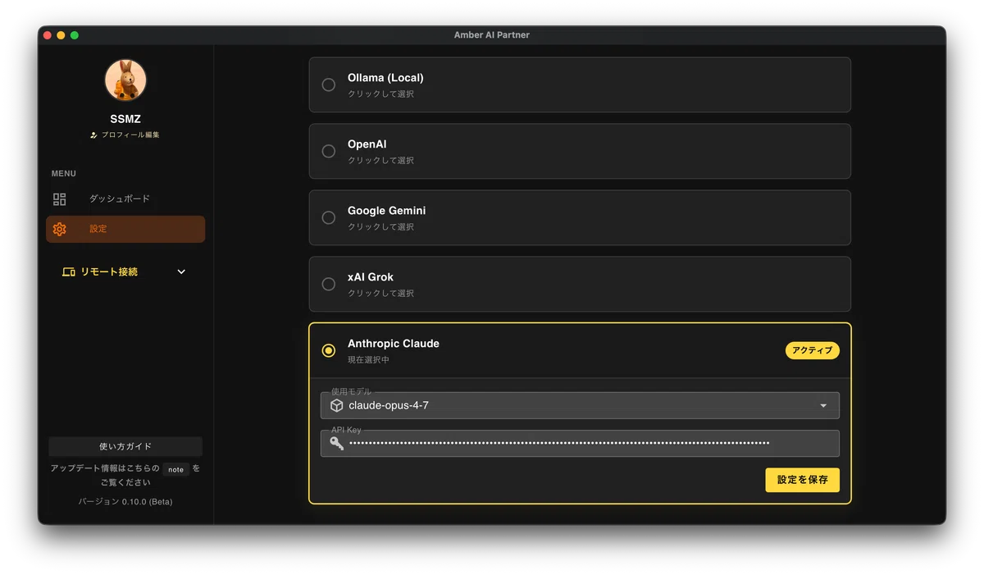The width and height of the screenshot is (984, 575).
Task: Select the 設定 menu item
Action: click(125, 229)
